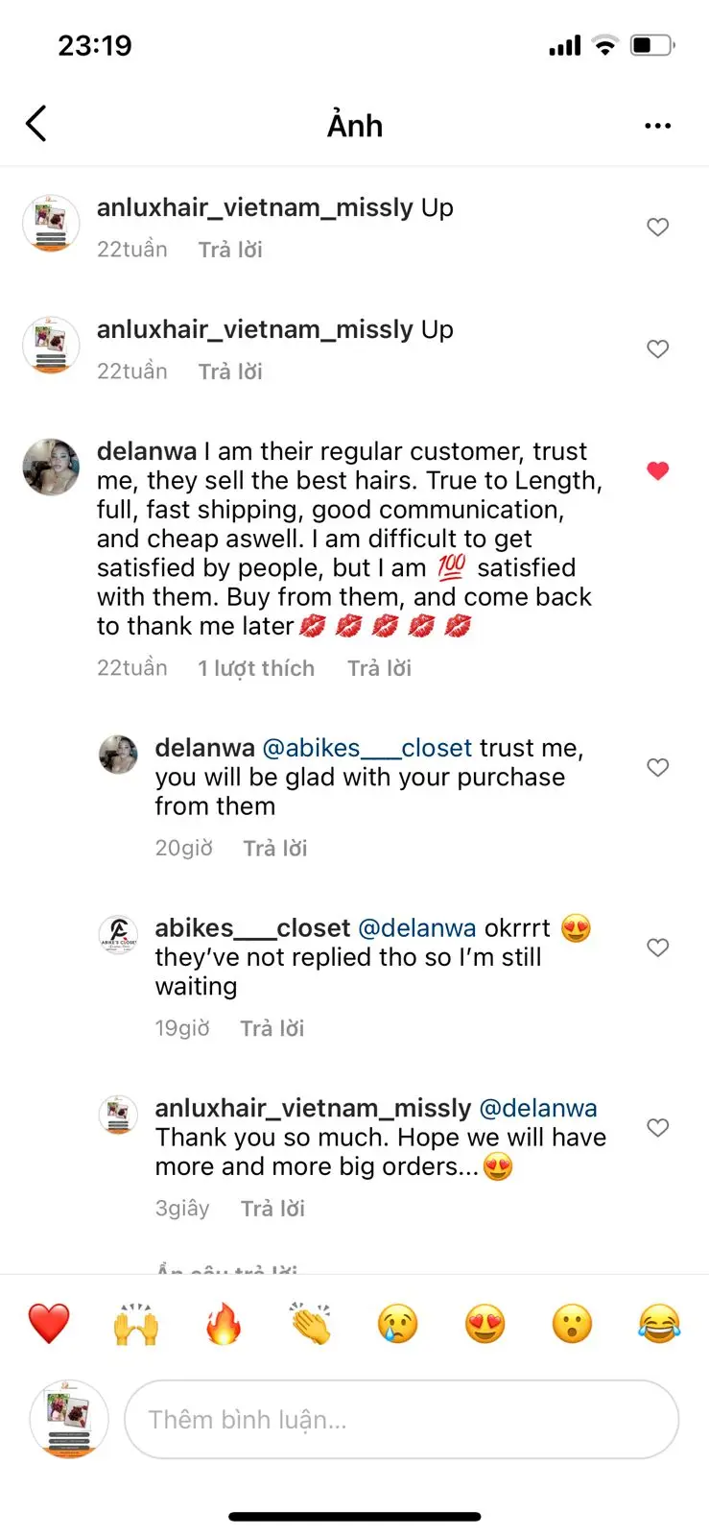709x1536 pixels.
Task: Like delanwa's reply to abikes___closet
Action: (657, 767)
